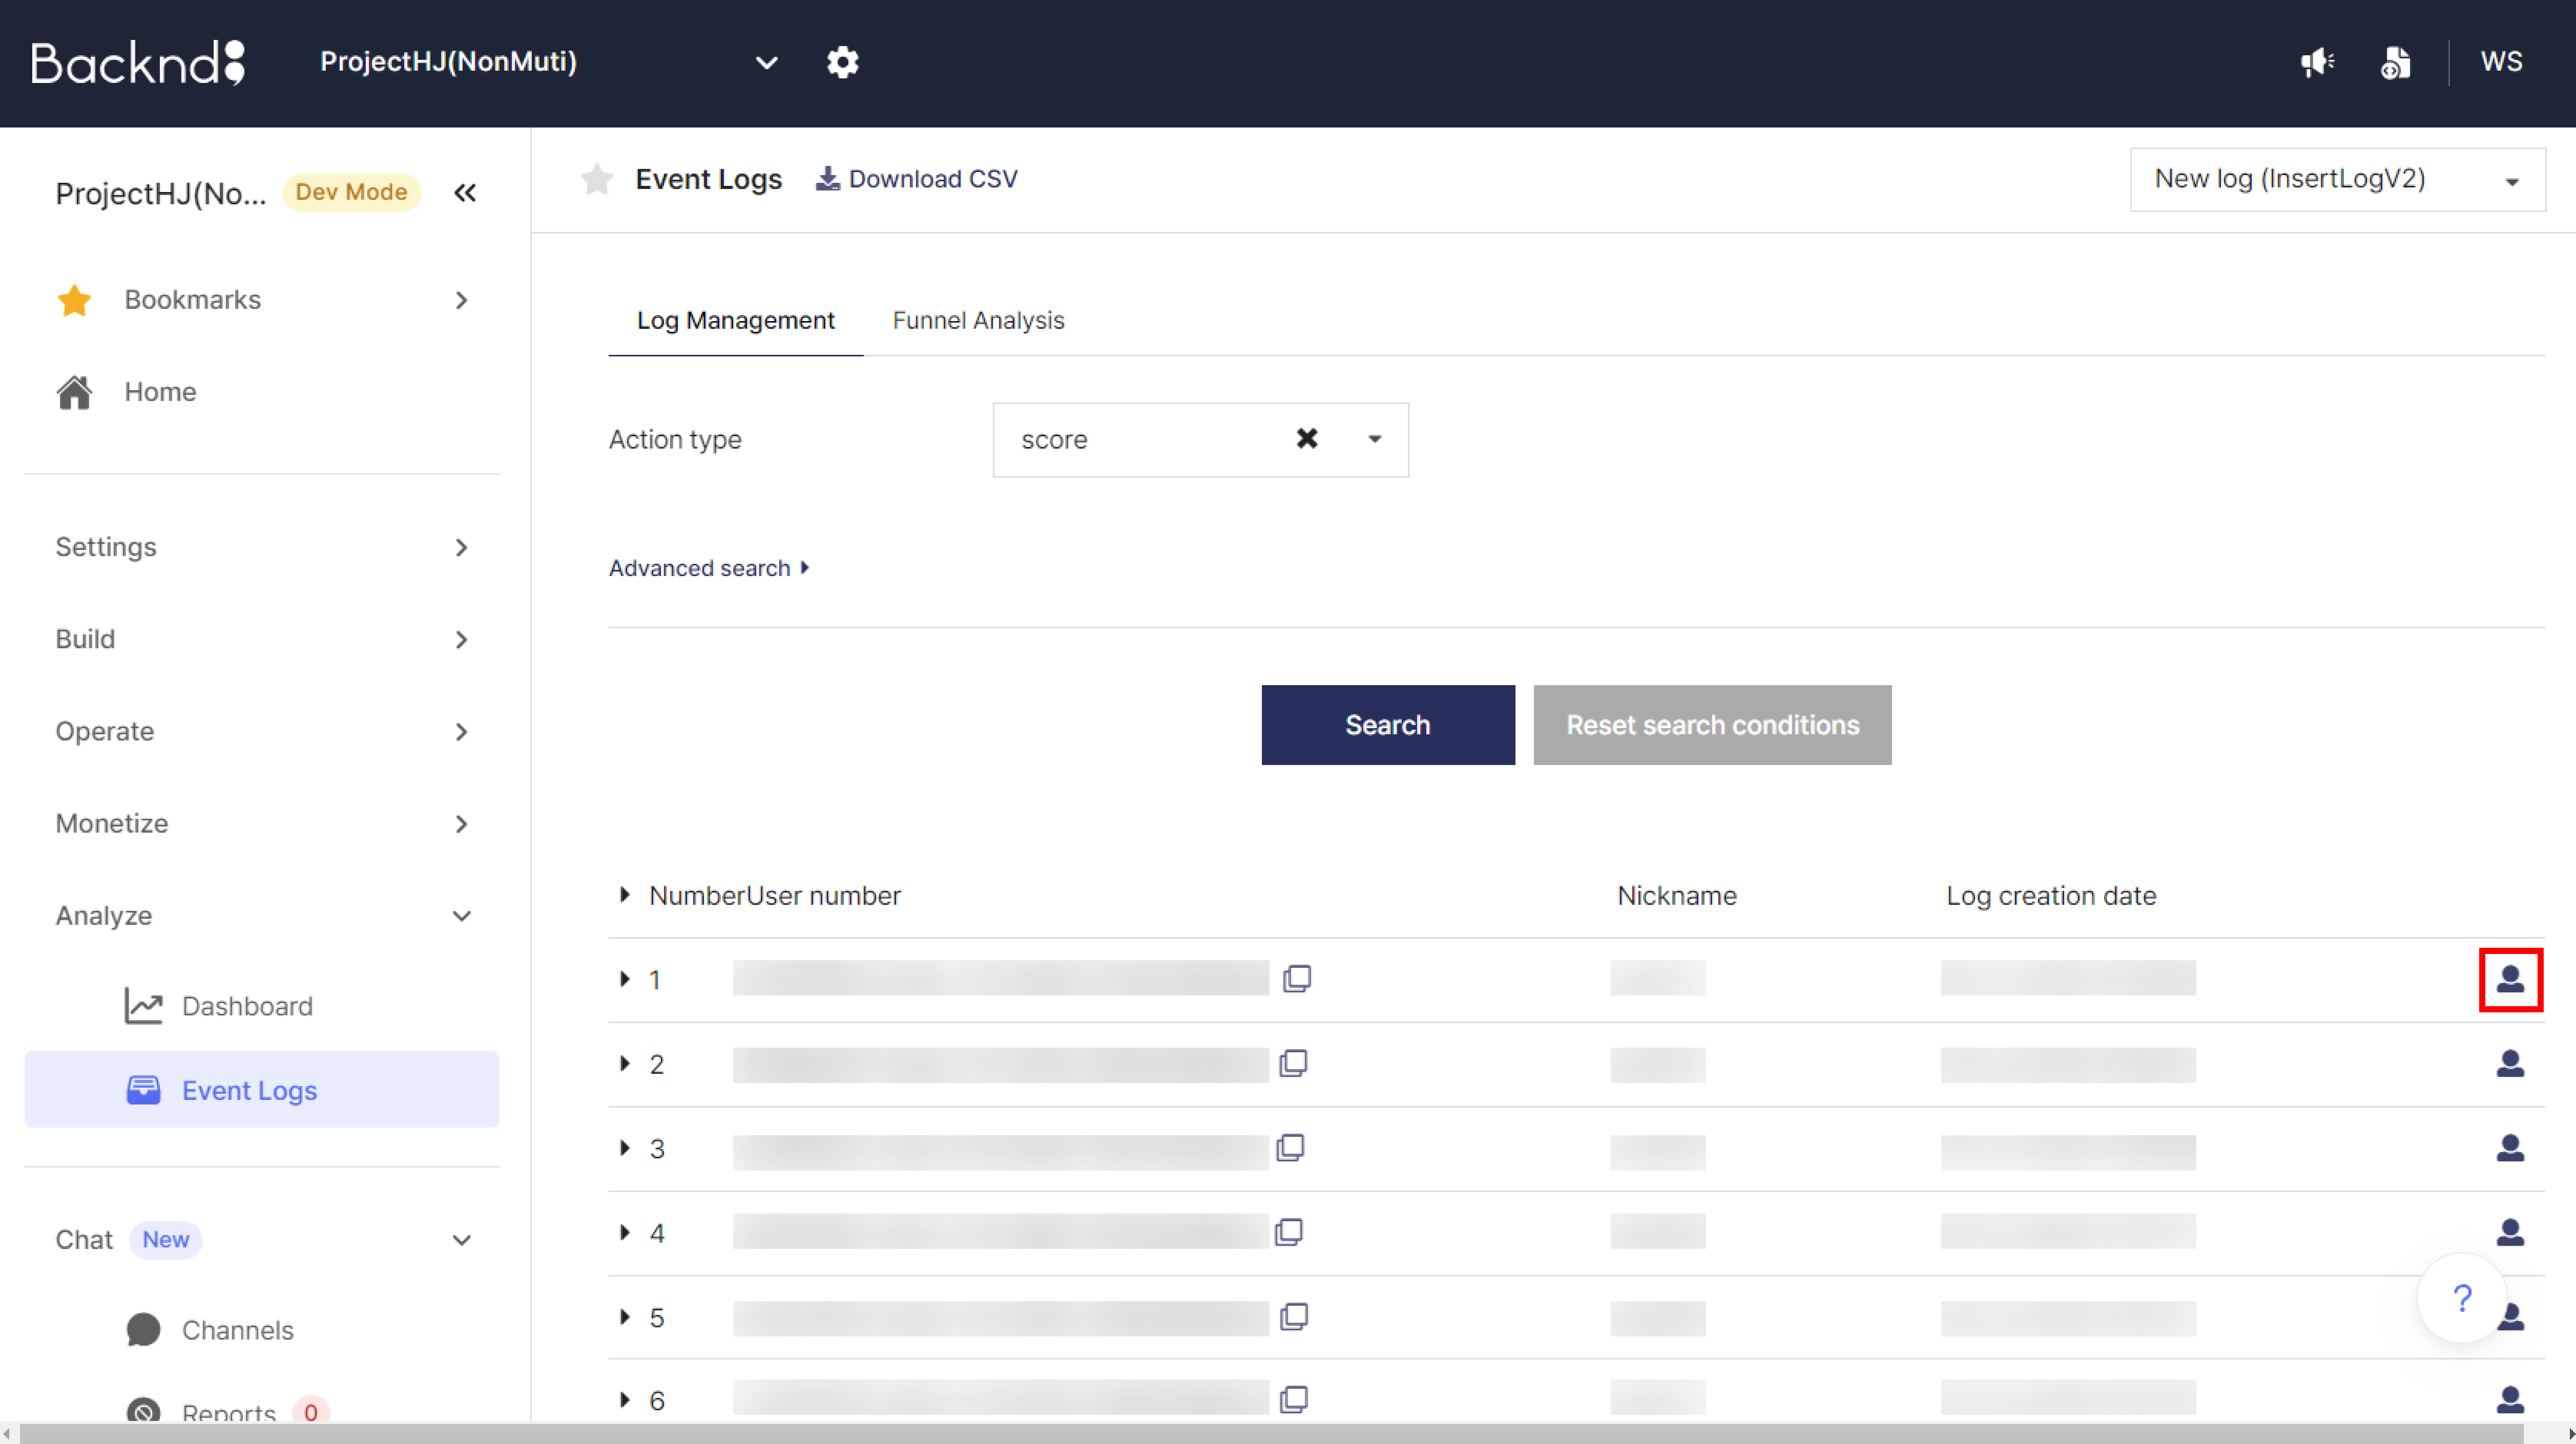Bookmark Event Logs page with star
Viewport: 2576px width, 1444px height.
point(597,179)
